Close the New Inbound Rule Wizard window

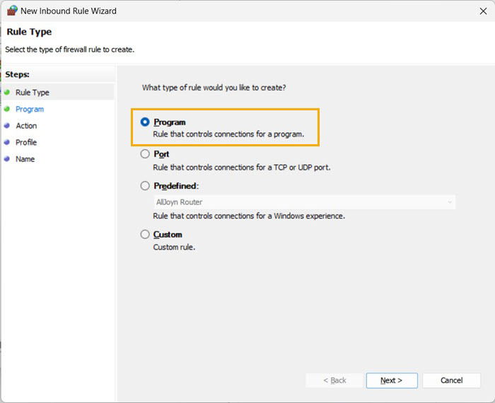[x=483, y=11]
